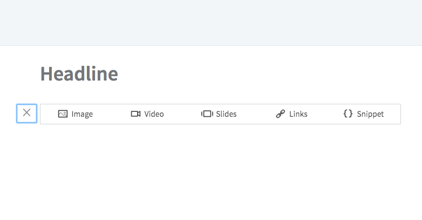
Task: Insert a code snippet block
Action: tap(364, 114)
